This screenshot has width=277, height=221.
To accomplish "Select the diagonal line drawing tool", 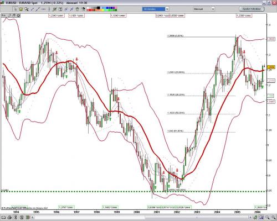I will click(38, 9).
